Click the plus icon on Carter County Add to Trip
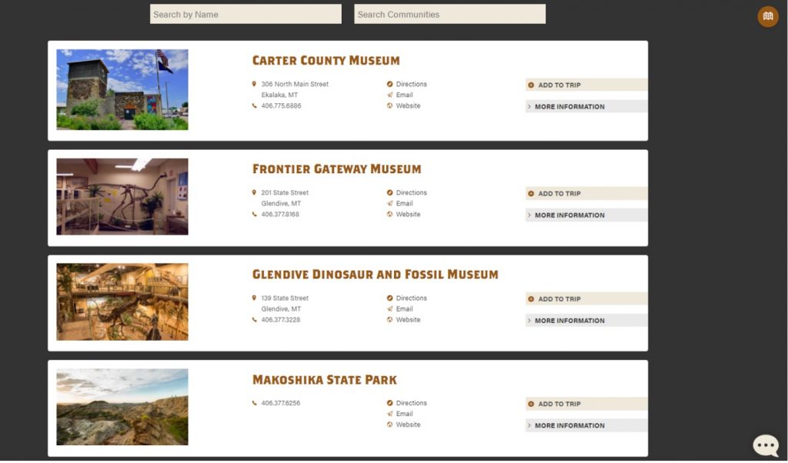 tap(531, 85)
